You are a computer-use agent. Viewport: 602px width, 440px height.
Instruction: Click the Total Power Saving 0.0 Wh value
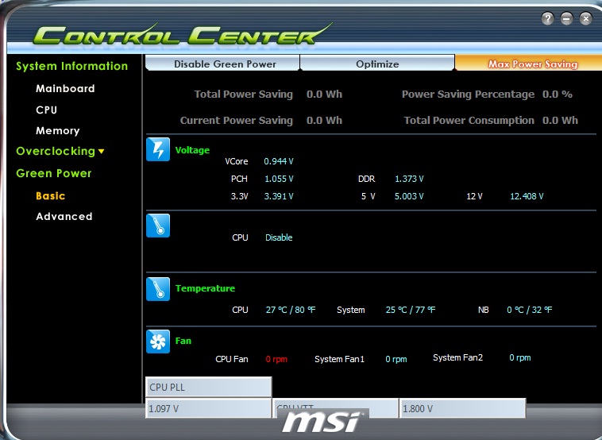point(324,95)
